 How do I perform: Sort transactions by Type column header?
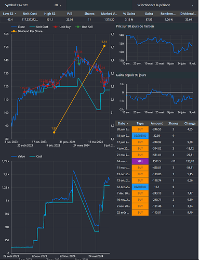coord(140,123)
